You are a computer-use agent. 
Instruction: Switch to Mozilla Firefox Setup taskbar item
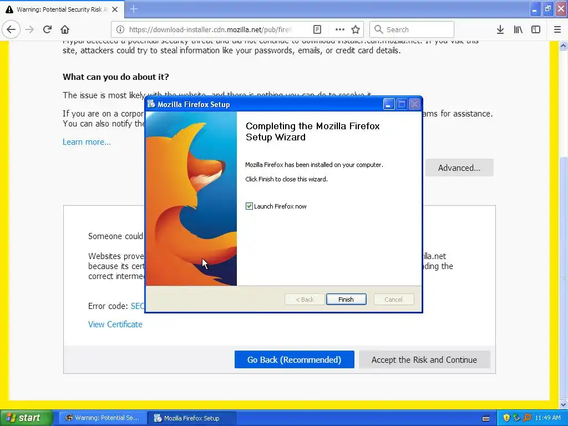[x=192, y=418]
